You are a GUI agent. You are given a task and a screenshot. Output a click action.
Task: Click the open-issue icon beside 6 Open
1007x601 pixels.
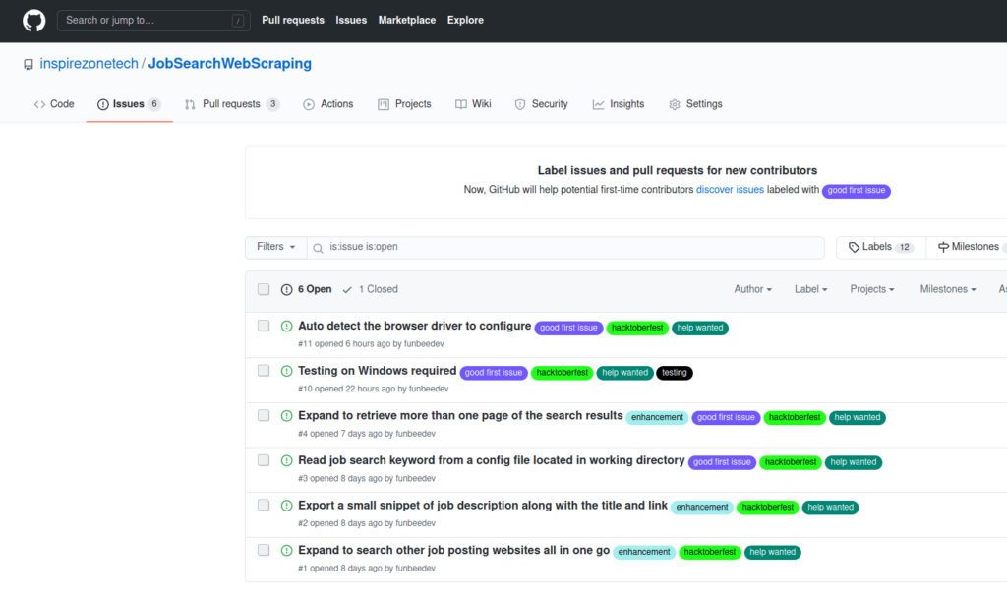tap(286, 290)
